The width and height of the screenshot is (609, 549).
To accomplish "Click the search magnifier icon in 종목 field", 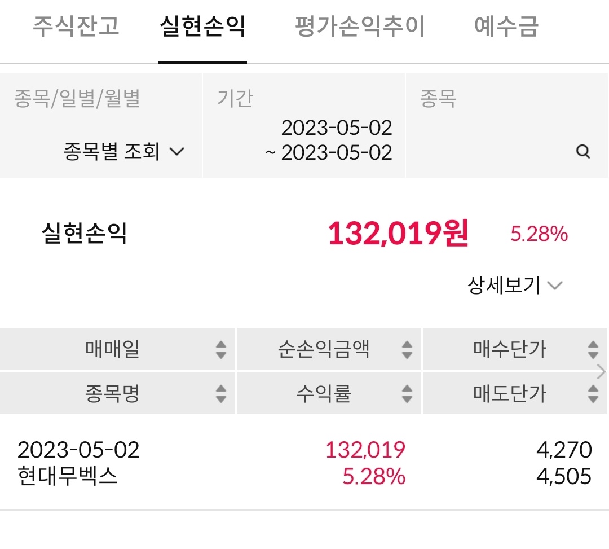I will [583, 151].
